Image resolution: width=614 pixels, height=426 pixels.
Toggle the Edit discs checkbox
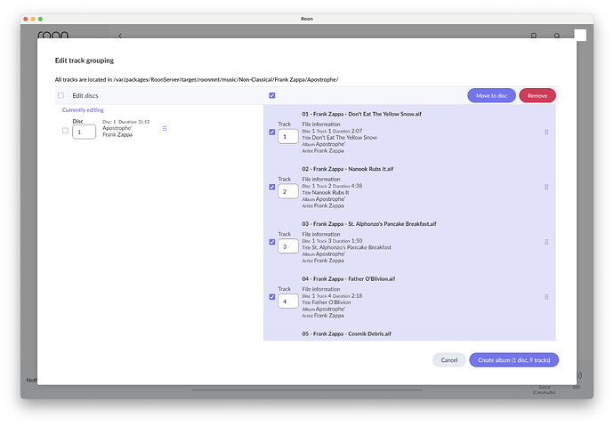click(x=61, y=95)
